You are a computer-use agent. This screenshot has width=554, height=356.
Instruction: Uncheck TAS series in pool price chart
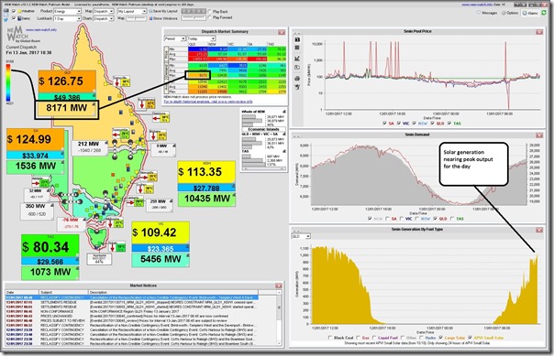click(x=449, y=124)
